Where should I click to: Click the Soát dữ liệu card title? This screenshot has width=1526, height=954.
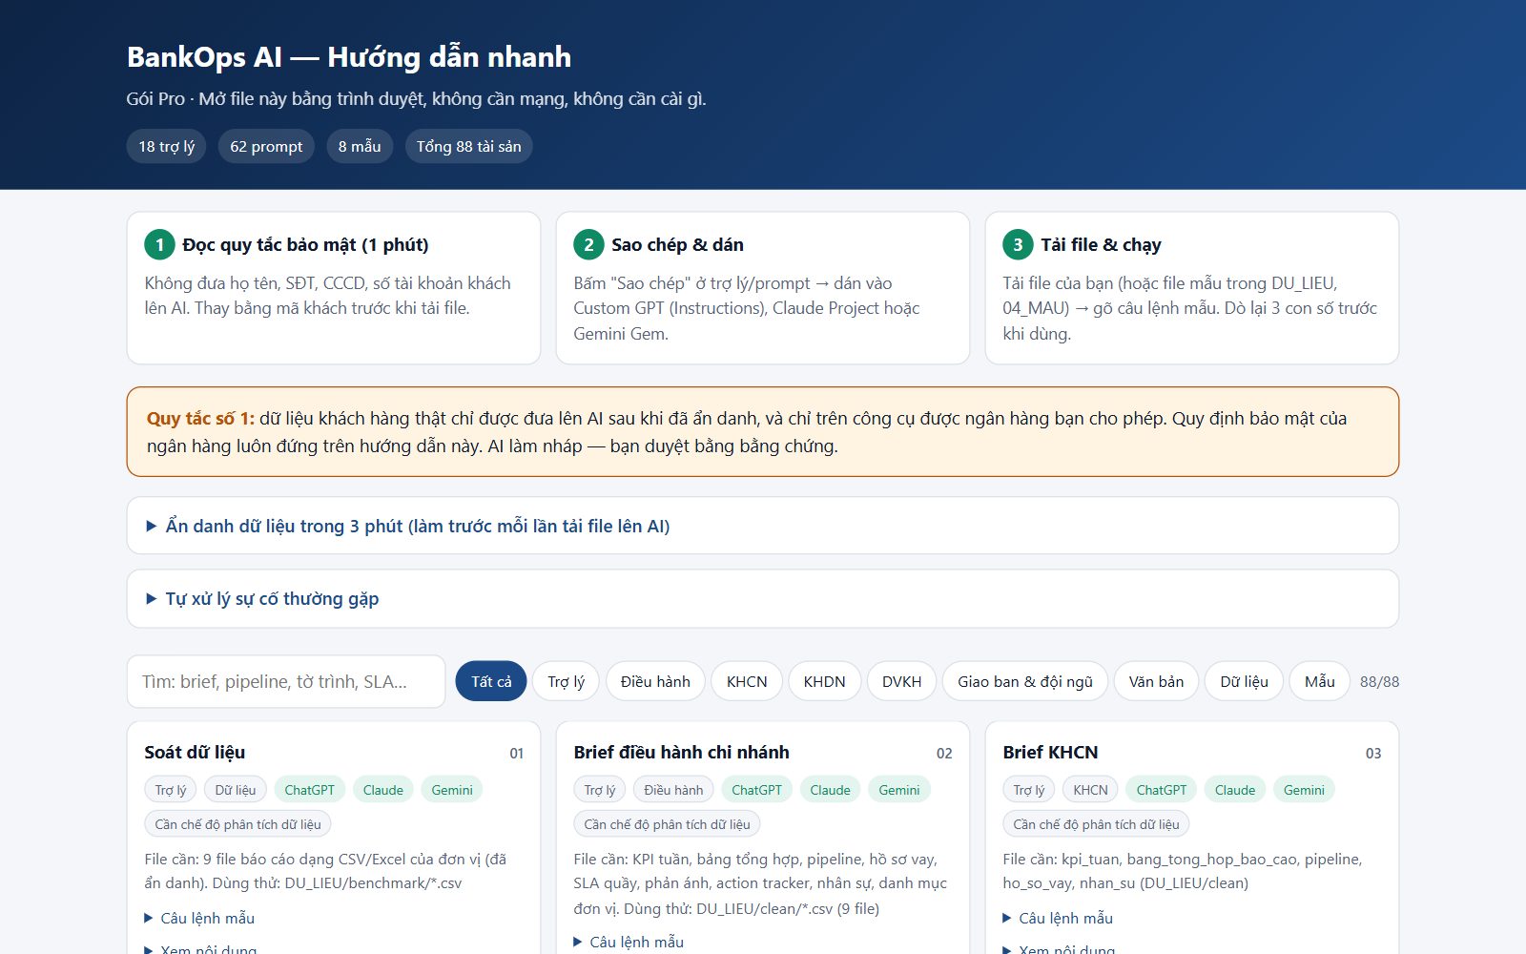195,752
